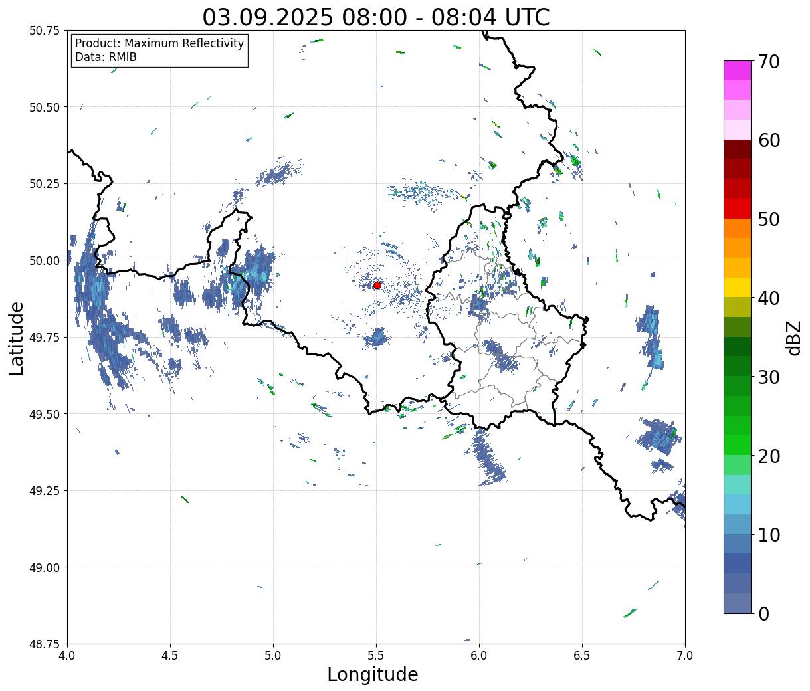Screen dimensions: 810x691
Task: Click the latitude tick label 48.75
Action: coord(45,644)
